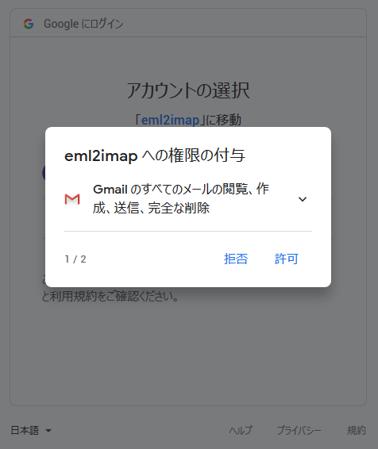
Task: Click the eml2imap への権限の付与 dialog title
Action: (x=155, y=155)
